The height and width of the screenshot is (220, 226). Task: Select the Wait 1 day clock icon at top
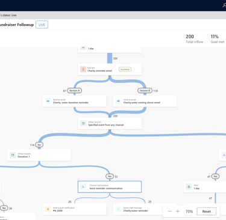pos(83,48)
